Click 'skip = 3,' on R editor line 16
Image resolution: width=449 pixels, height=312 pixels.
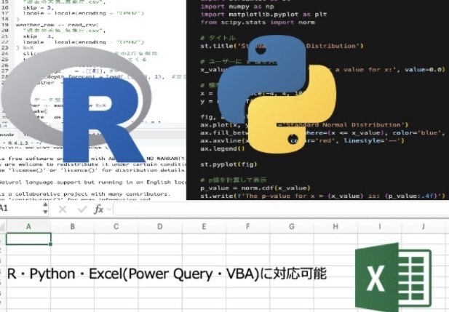tap(39, 8)
